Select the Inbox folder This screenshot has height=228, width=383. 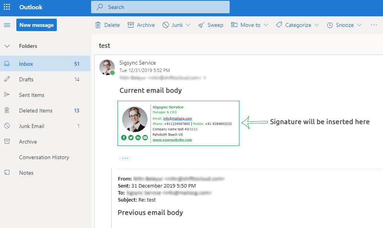click(x=26, y=64)
